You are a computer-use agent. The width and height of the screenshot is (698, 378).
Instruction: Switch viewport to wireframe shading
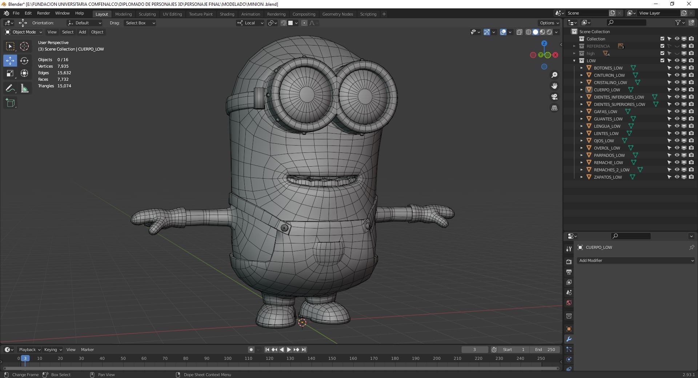tap(528, 32)
